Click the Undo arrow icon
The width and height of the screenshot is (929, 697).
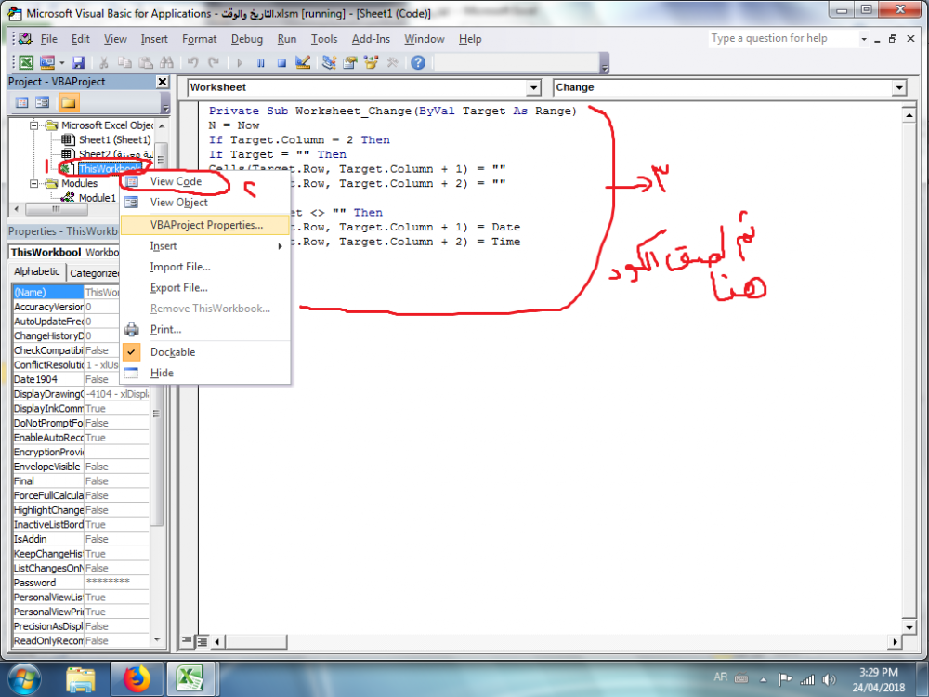192,62
